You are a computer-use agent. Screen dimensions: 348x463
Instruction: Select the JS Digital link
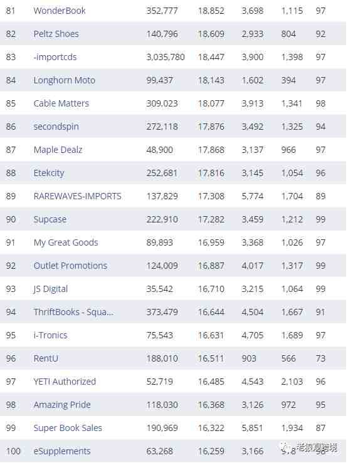click(x=51, y=289)
